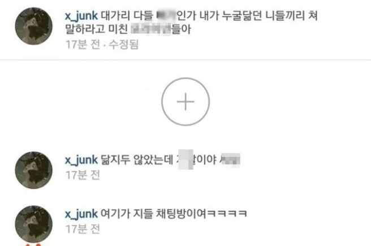Click timestamp under the "닮지두 않았는데" comment
Screen dimensions: 371x246
83,175
